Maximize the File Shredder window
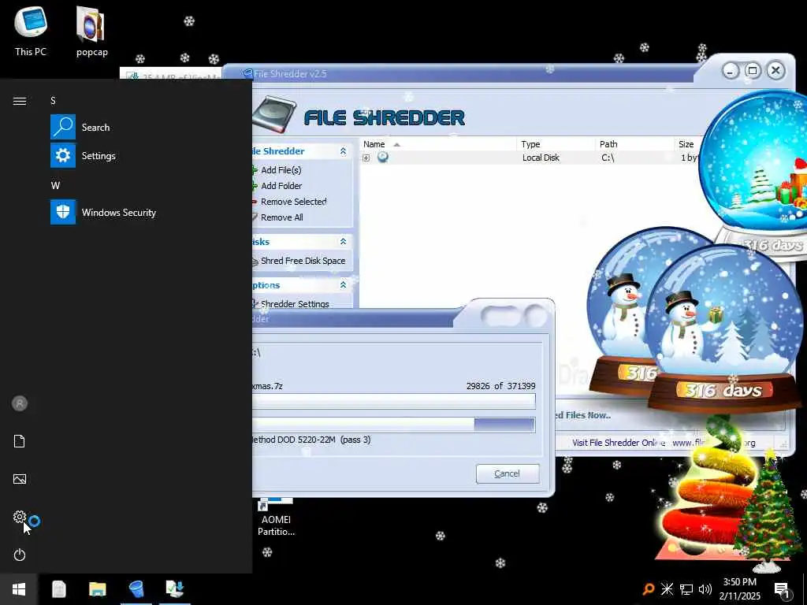The width and height of the screenshot is (807, 605). [753, 70]
